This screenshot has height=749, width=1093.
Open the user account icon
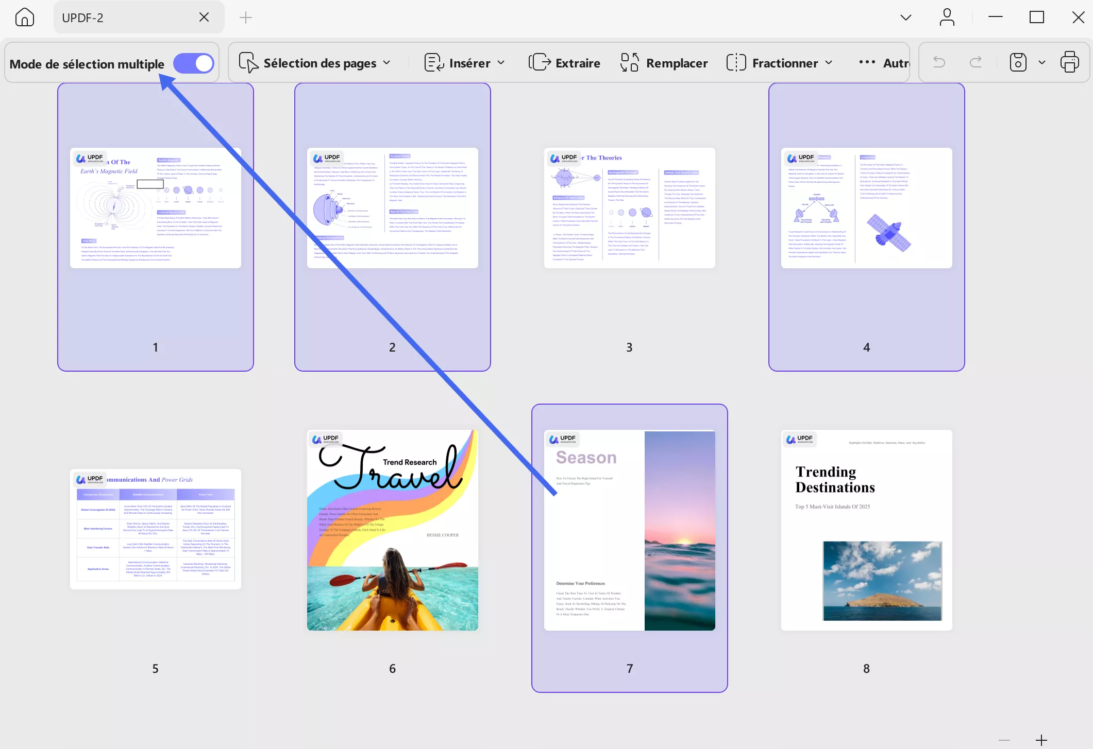(947, 18)
